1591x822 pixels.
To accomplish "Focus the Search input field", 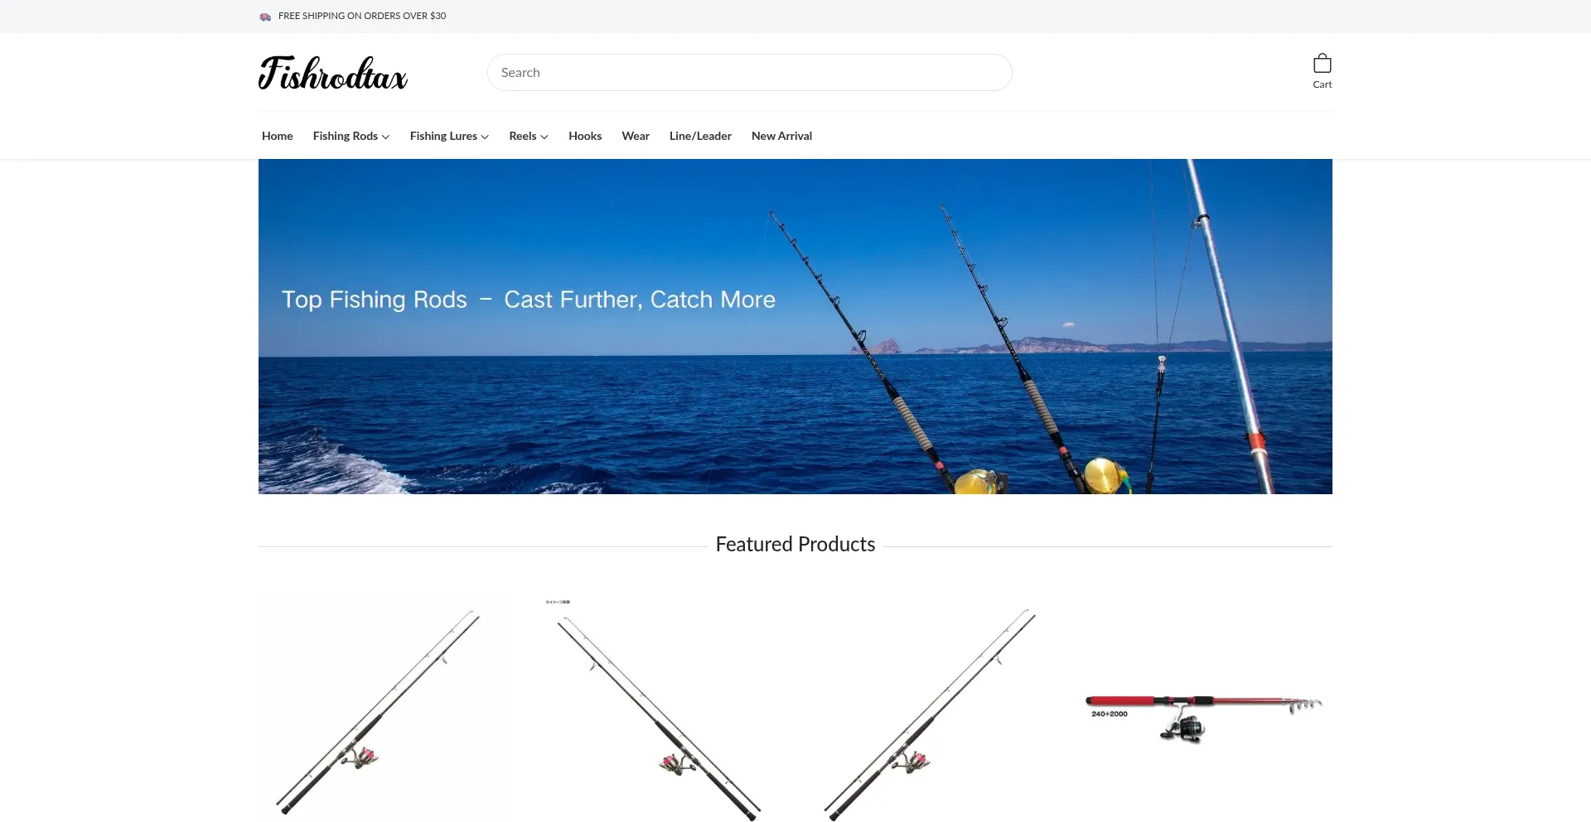I will 750,73.
